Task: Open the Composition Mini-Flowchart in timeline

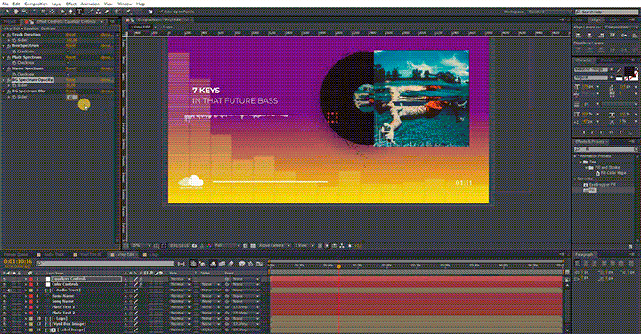Action: [x=181, y=264]
